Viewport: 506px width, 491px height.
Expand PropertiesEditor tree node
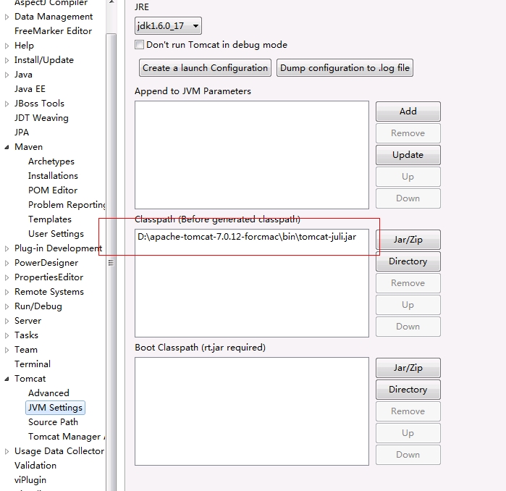[x=7, y=277]
